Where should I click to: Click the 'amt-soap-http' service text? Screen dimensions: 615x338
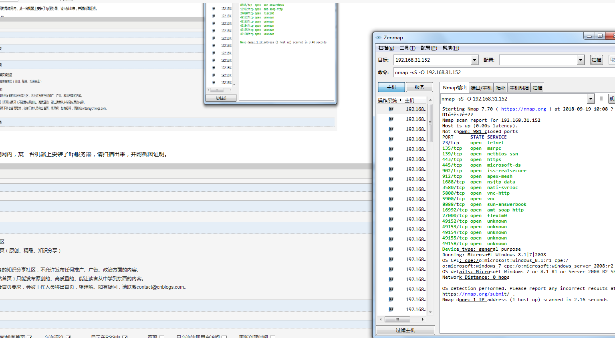point(505,210)
